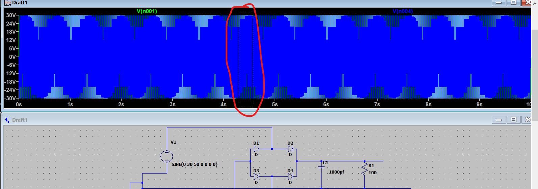Click the 1s time axis label

tap(70, 105)
